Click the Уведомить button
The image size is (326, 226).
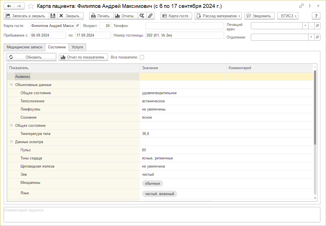coord(259,16)
